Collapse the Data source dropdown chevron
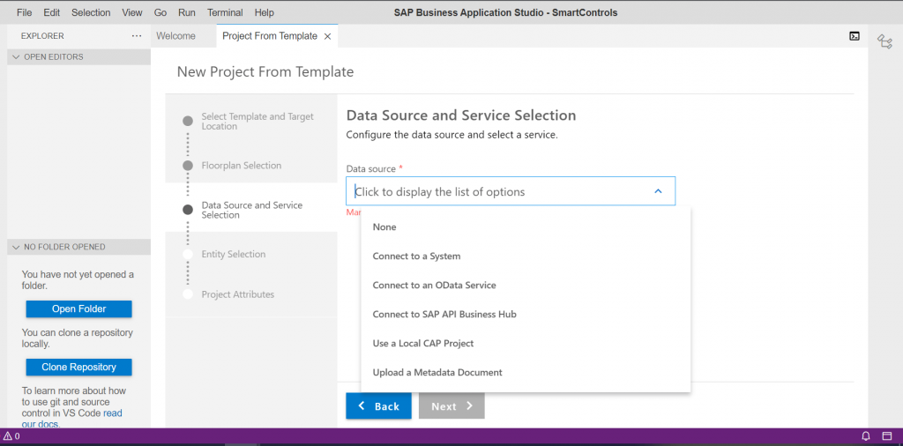 pyautogui.click(x=658, y=191)
